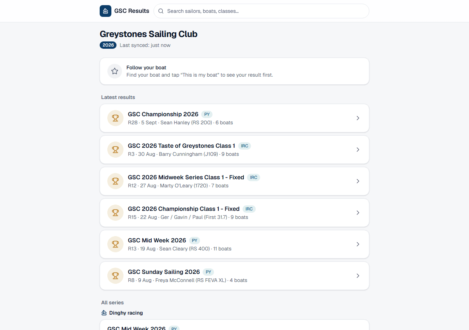Screen dimensions: 469x330
Task: Click the GSC Results sailboat logo icon
Action: (x=106, y=11)
